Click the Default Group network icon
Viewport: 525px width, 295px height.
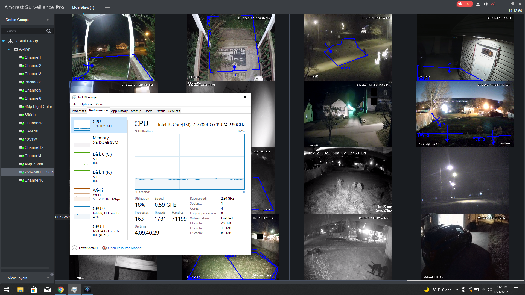tap(10, 41)
